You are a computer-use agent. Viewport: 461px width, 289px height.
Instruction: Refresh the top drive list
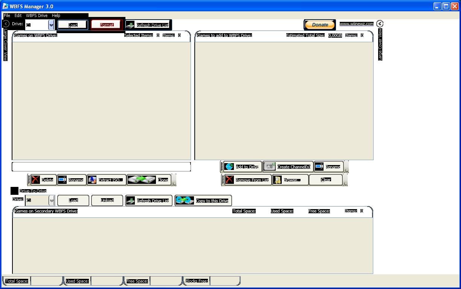tap(148, 25)
